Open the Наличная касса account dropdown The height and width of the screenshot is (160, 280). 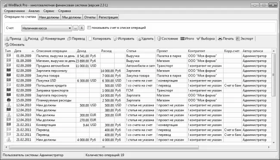point(47,28)
